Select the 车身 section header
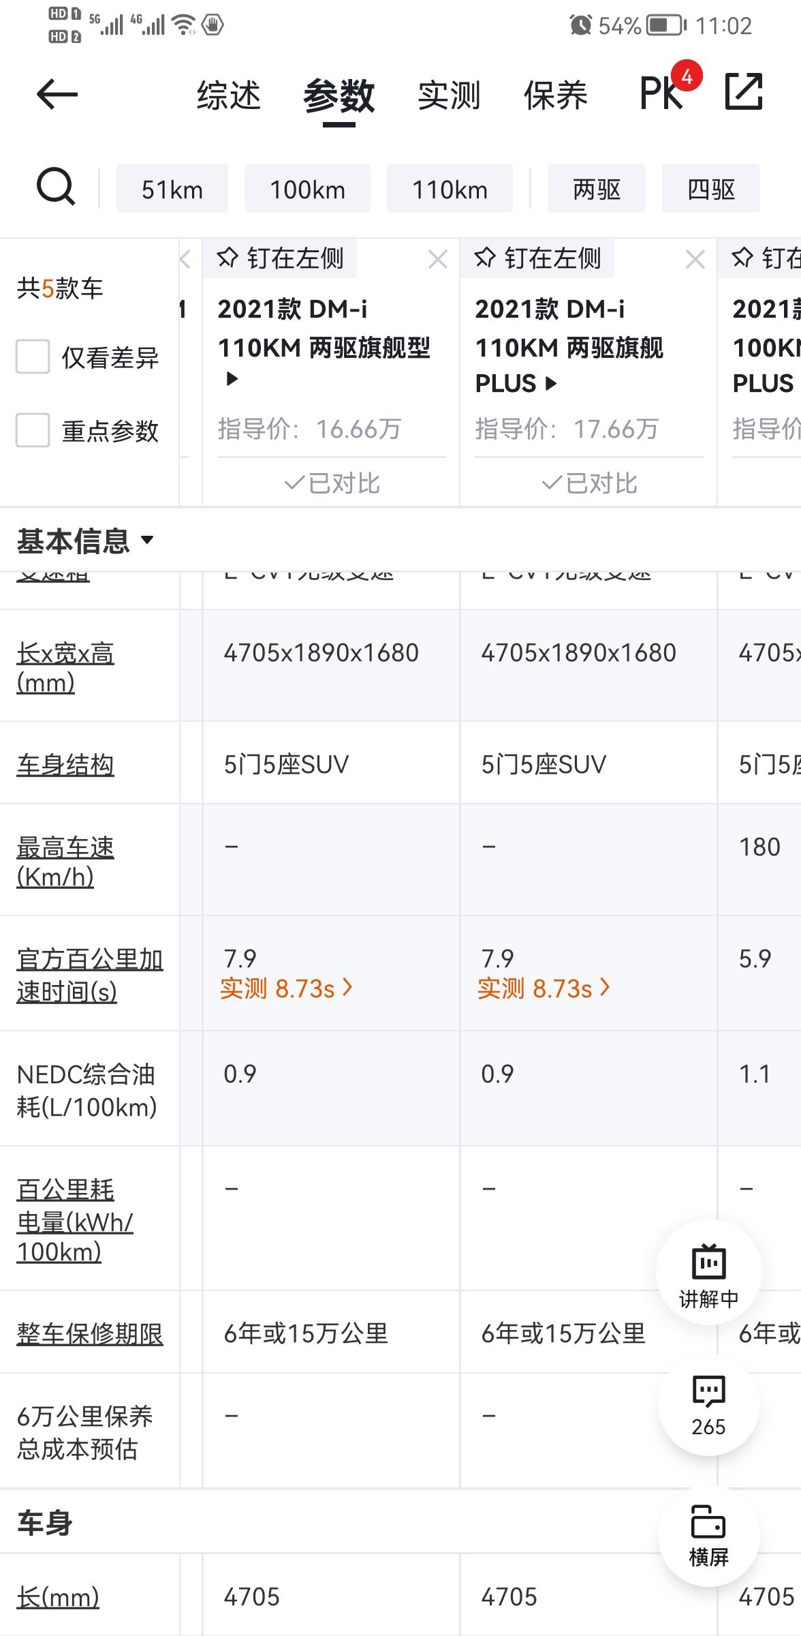801x1636 pixels. pyautogui.click(x=44, y=1523)
